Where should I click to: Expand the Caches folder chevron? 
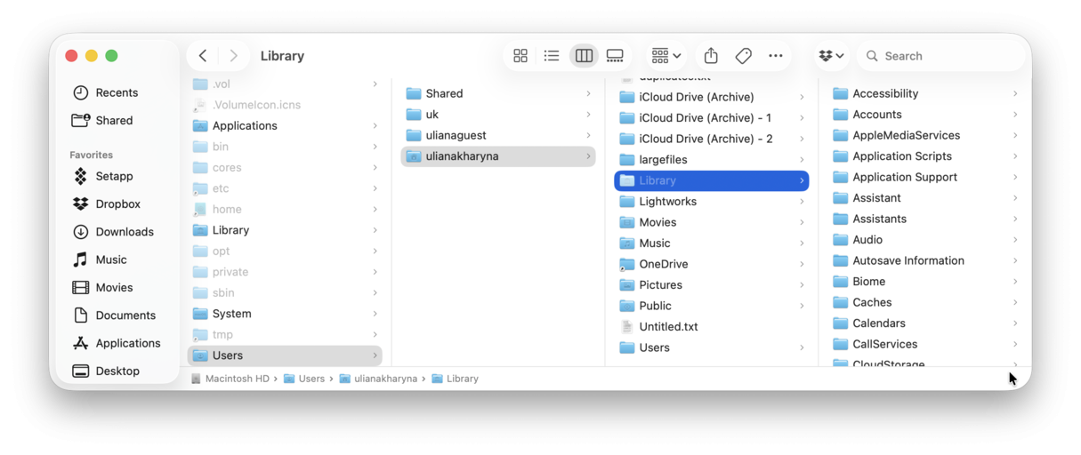(1015, 302)
